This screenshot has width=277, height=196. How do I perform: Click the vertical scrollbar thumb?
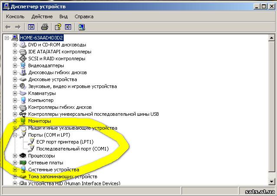(271, 106)
